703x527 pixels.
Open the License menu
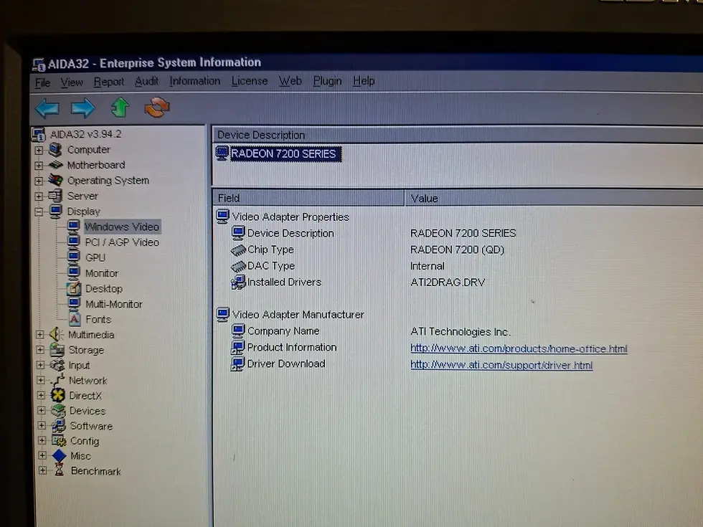(250, 81)
